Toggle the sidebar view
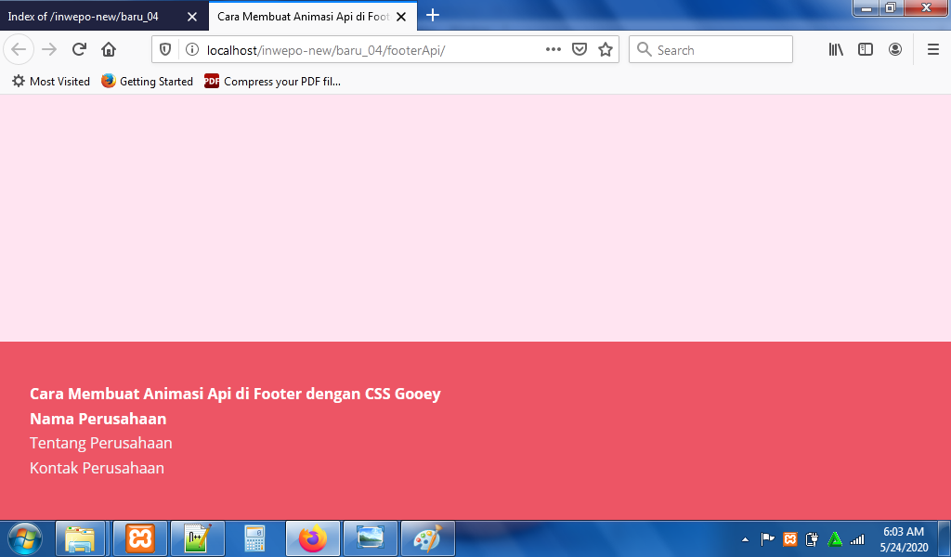 coord(866,50)
